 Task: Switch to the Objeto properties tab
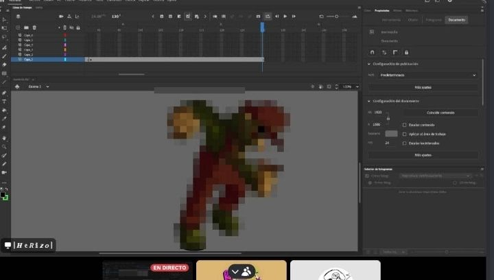point(413,20)
